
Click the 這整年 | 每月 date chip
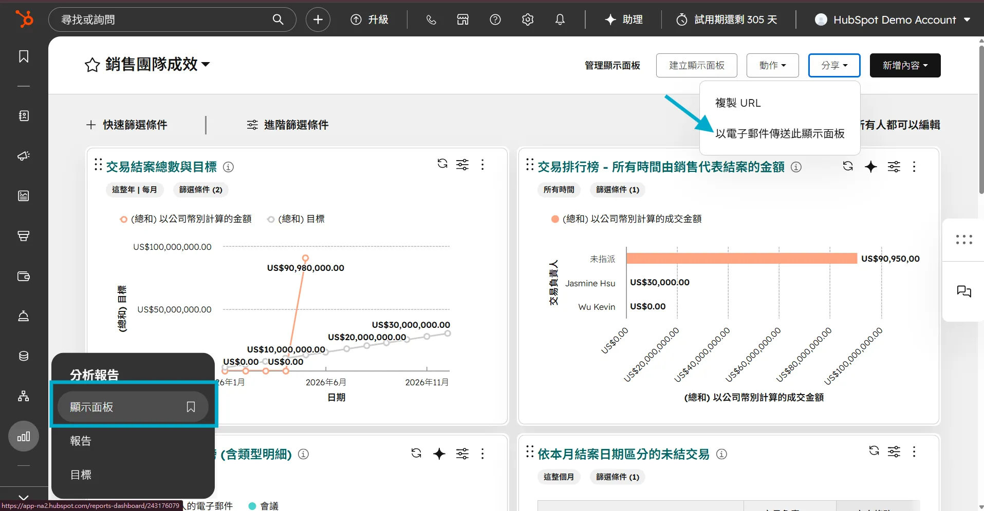pyautogui.click(x=135, y=190)
